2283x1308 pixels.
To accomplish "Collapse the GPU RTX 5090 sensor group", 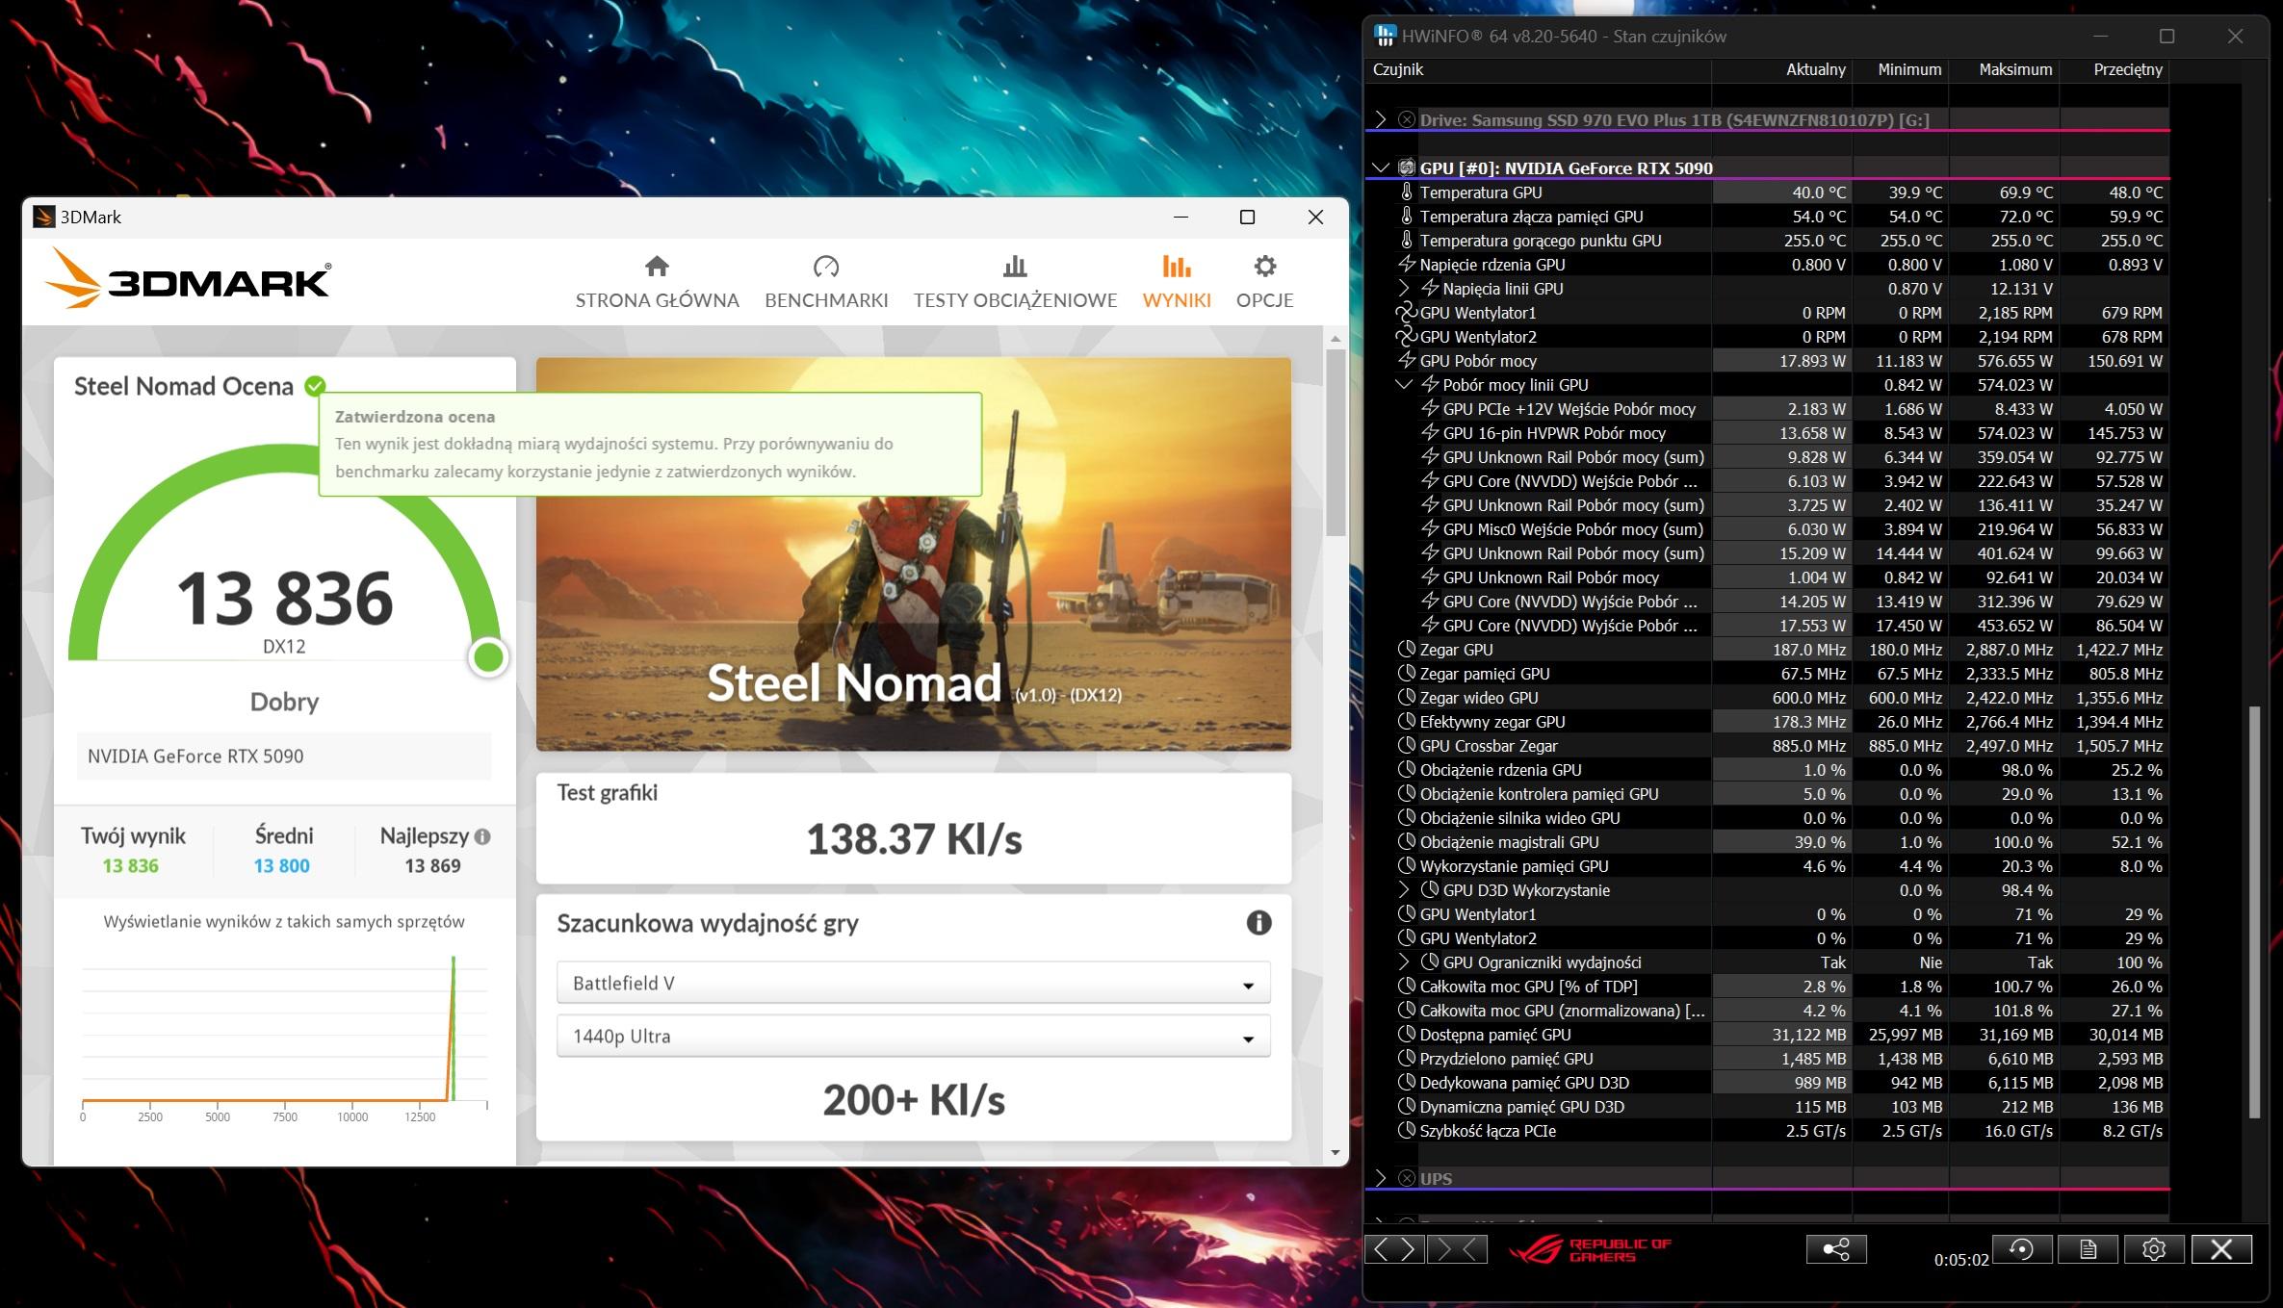I will pos(1381,167).
